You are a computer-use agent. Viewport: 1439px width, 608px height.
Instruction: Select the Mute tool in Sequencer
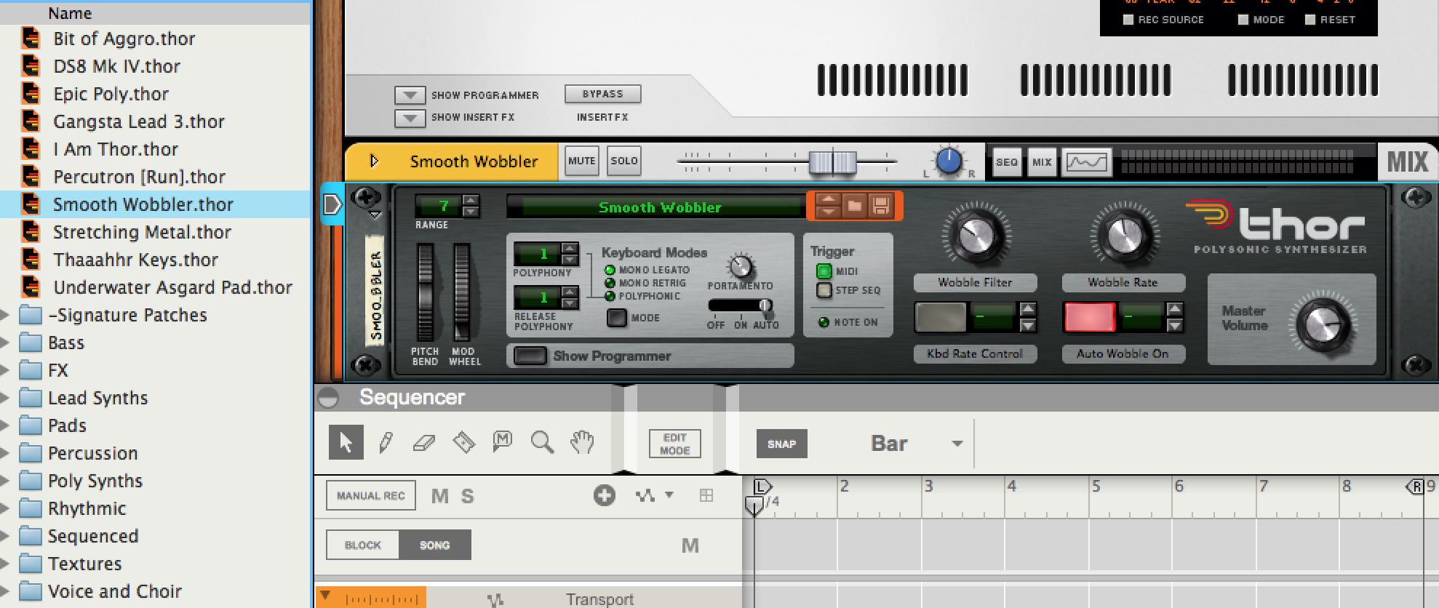[502, 441]
